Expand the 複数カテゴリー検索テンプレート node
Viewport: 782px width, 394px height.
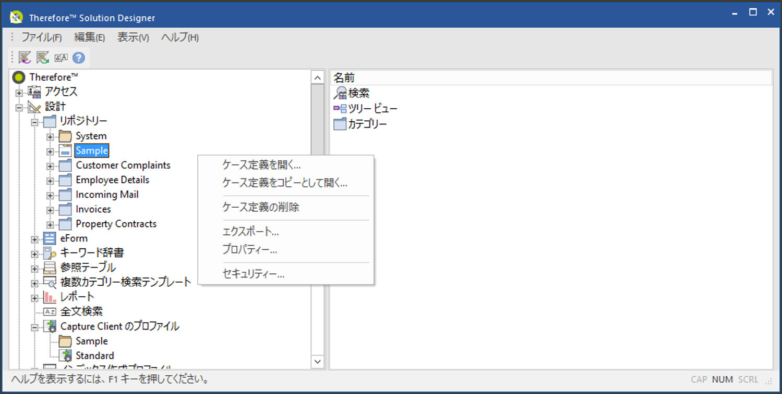[x=34, y=283]
